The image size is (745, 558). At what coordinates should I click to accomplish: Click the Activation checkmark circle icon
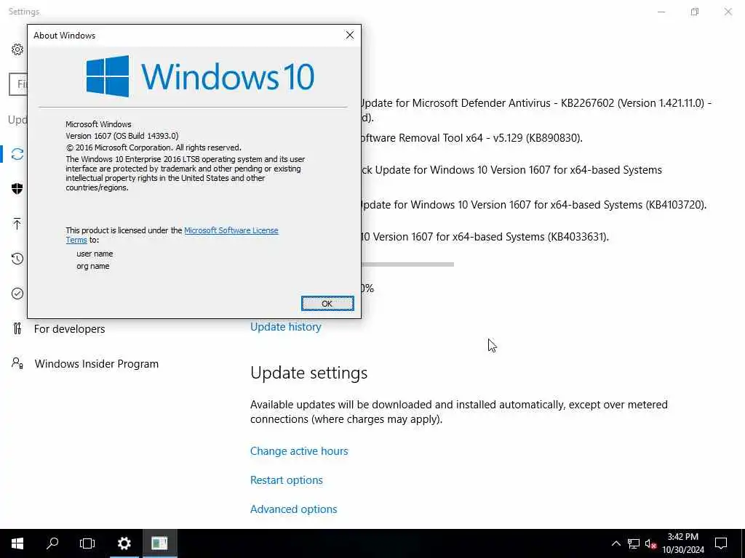tap(17, 294)
